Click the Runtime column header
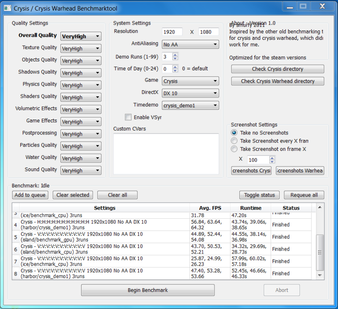This screenshot has height=309, width=338. click(x=250, y=208)
